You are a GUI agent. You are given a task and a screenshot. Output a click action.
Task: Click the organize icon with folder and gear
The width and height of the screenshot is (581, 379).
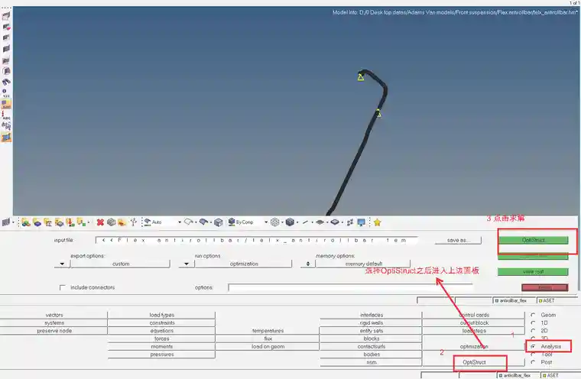click(x=59, y=222)
